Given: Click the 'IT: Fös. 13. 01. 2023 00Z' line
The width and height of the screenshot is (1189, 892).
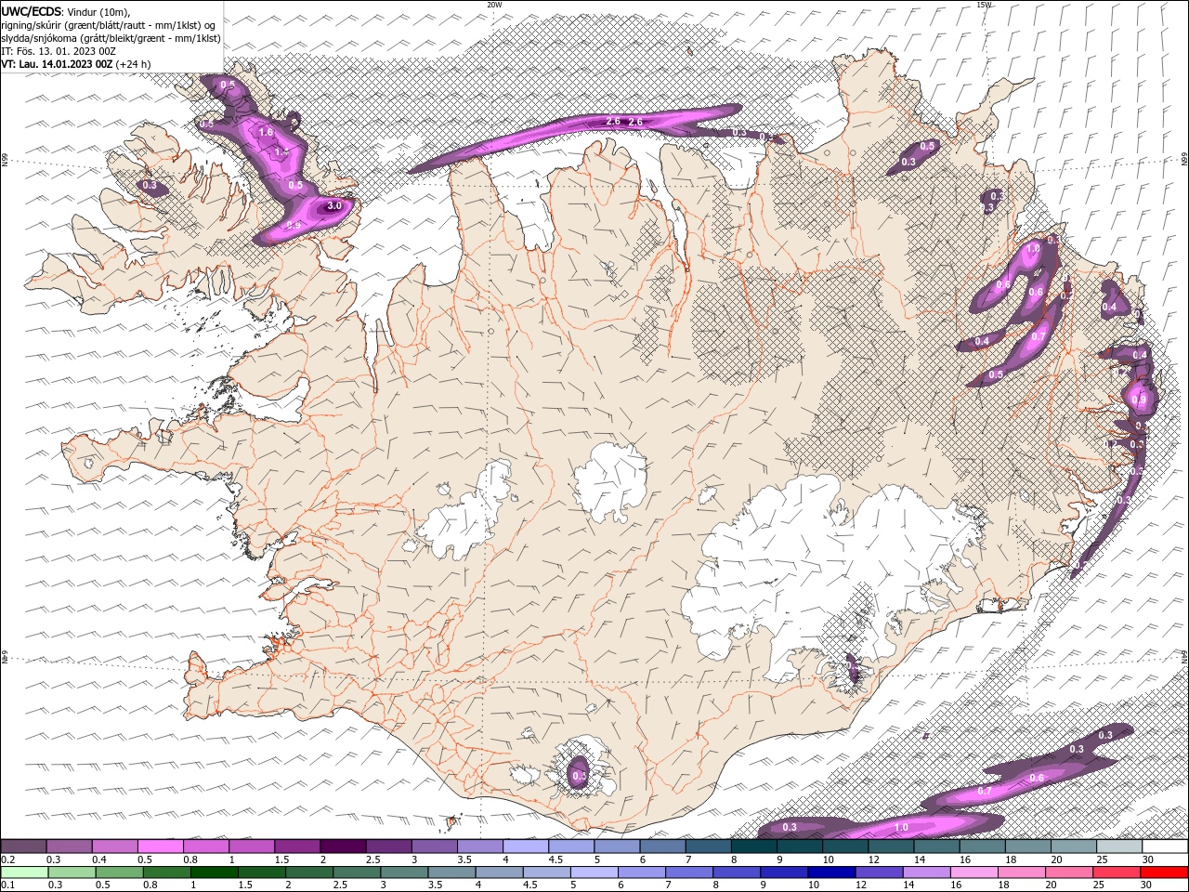Looking at the screenshot, I should click(59, 51).
